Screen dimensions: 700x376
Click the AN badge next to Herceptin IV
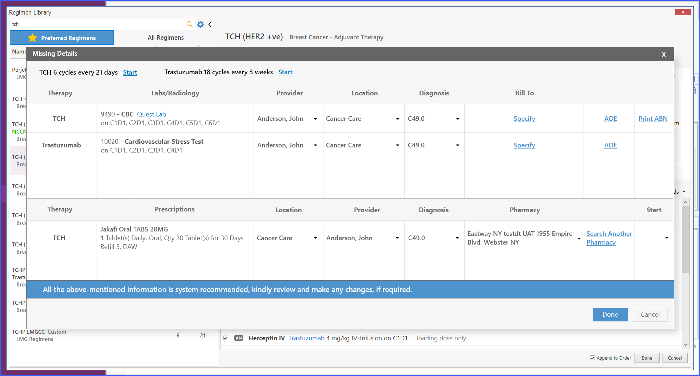[x=239, y=338]
